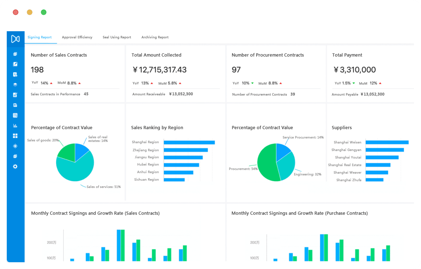
Task: Click the red arrow beside MoM 8.8% under Sales Contracts
Action: pyautogui.click(x=80, y=83)
